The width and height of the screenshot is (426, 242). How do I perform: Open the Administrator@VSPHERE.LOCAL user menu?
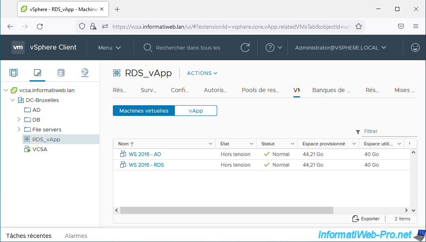tap(340, 47)
